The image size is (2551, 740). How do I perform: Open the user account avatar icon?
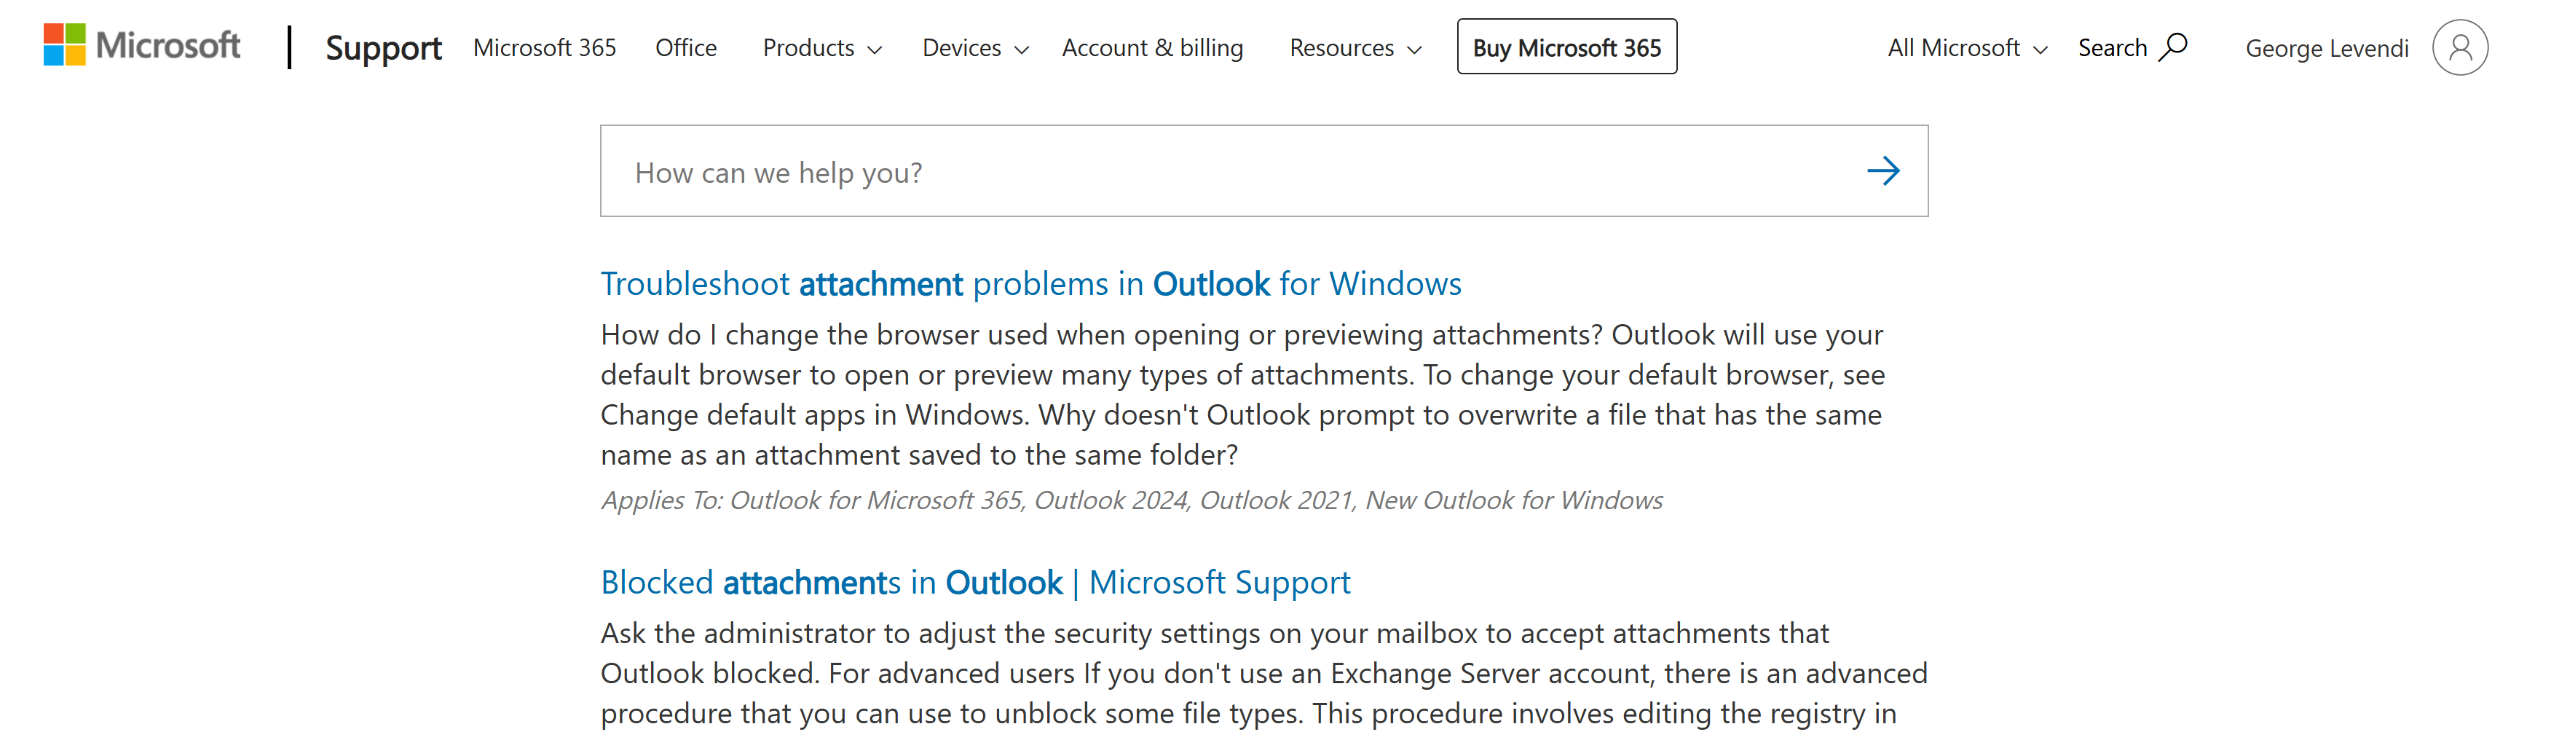[2460, 47]
